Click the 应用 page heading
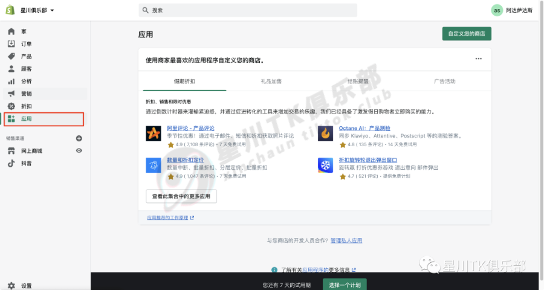The image size is (544, 290). [146, 34]
